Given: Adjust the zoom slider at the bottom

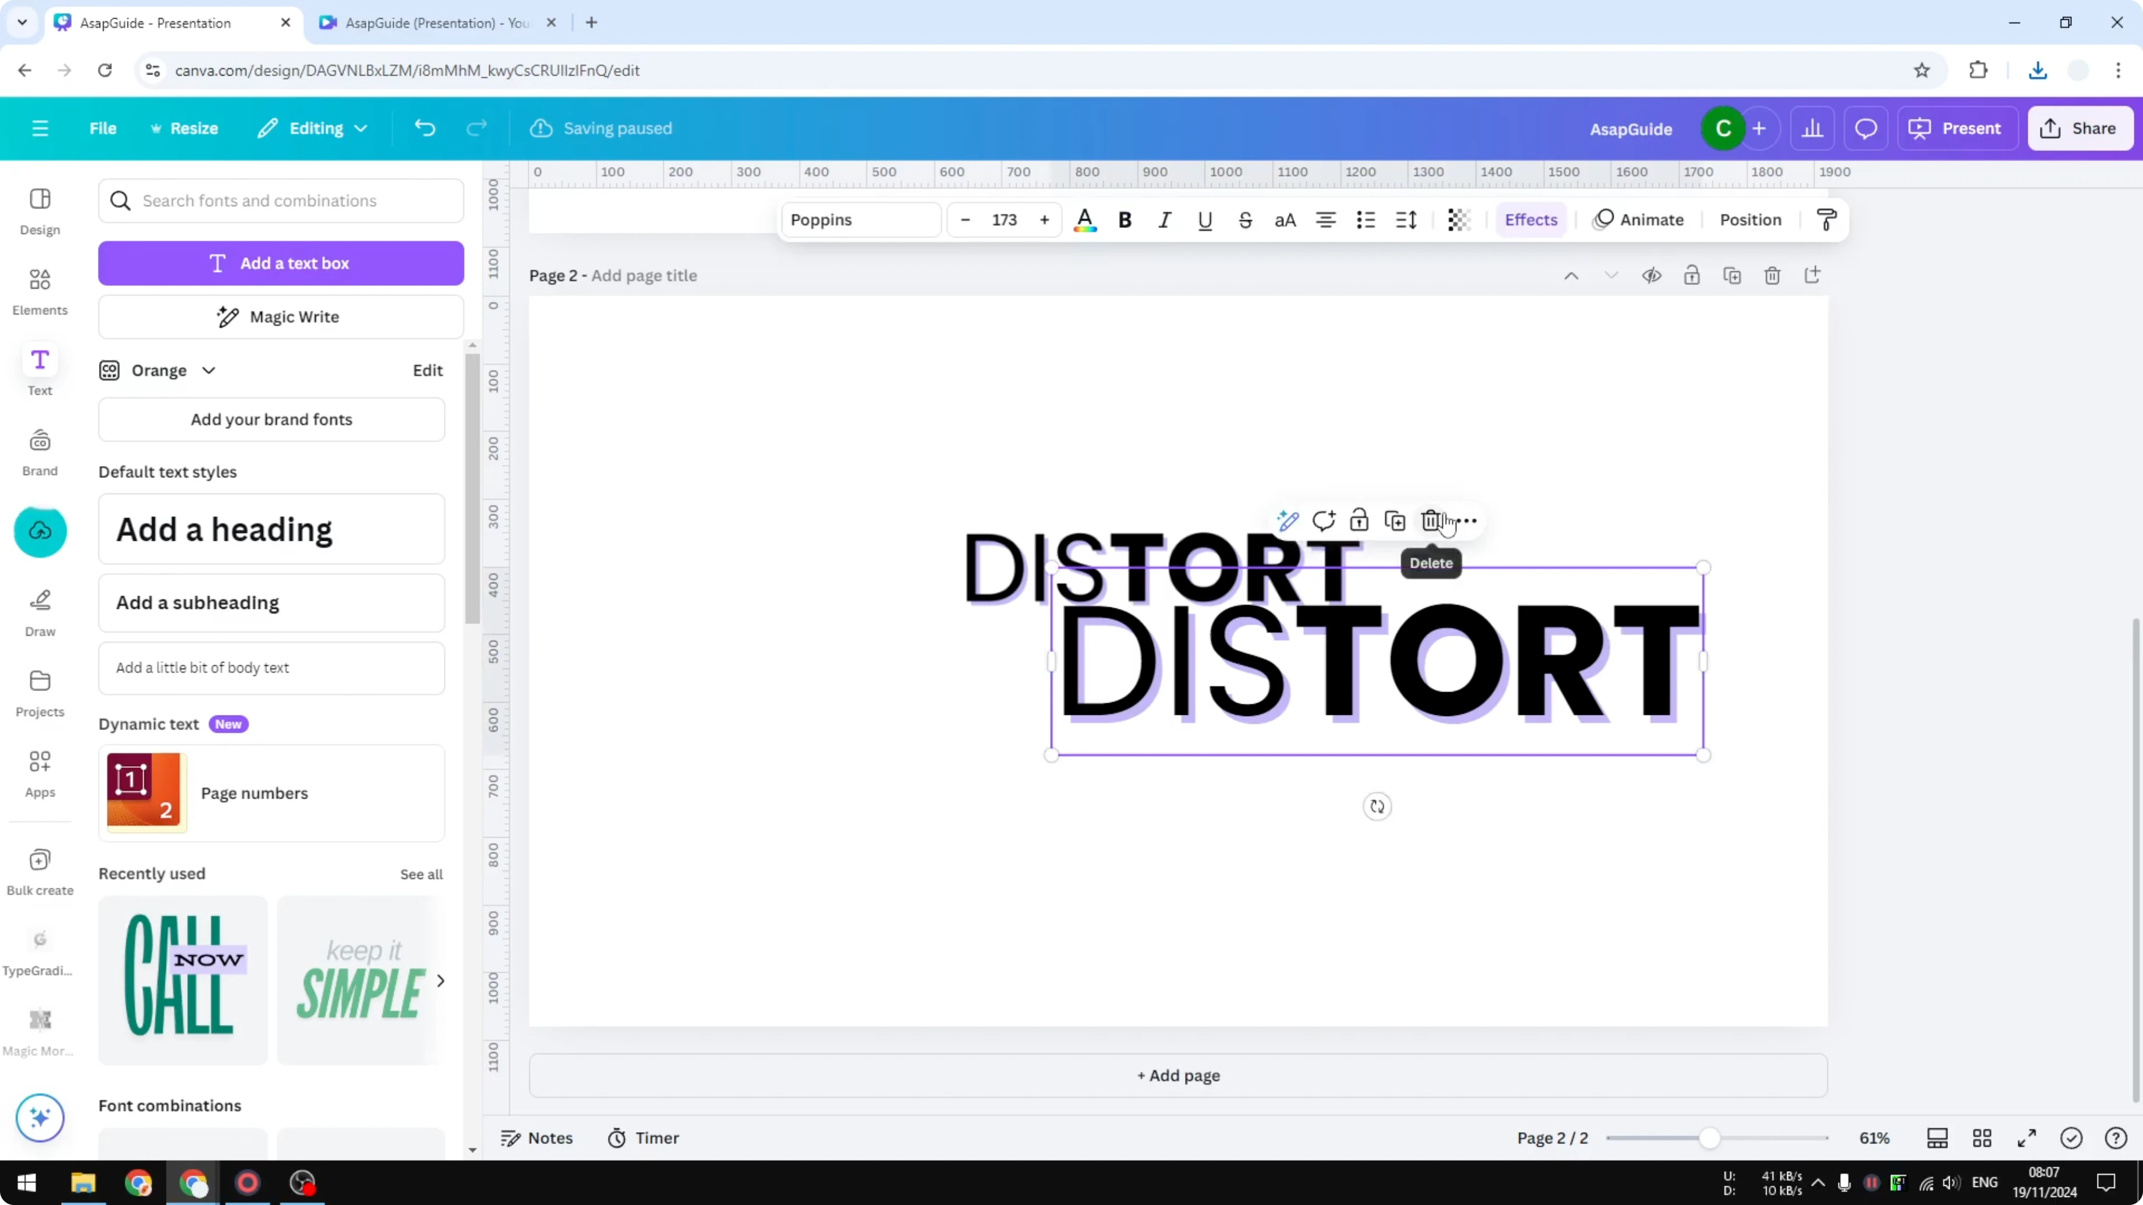Looking at the screenshot, I should click(1710, 1137).
